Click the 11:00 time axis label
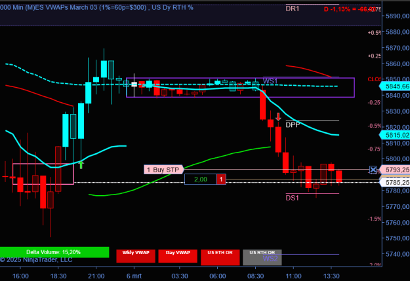Screen dimensions: 410x281 [x=293, y=276]
